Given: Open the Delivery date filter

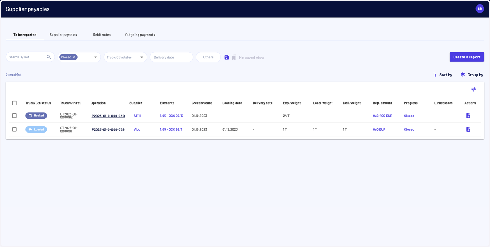Looking at the screenshot, I should tap(171, 57).
